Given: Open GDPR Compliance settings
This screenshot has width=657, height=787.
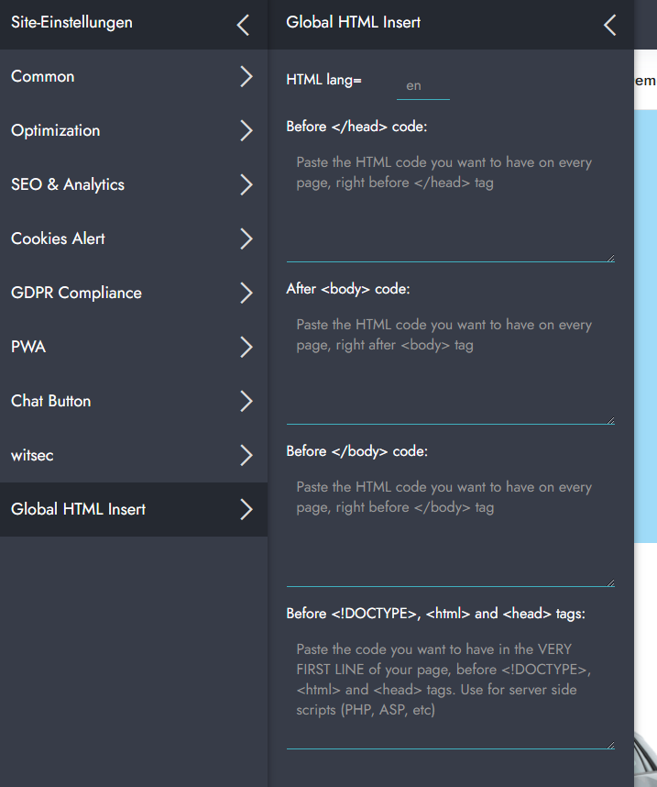Looking at the screenshot, I should point(76,294).
